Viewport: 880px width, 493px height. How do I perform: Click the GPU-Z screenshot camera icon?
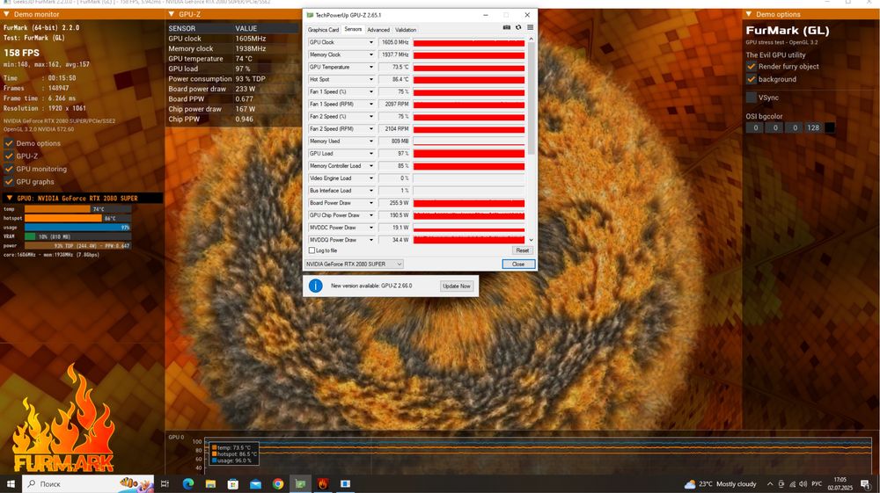point(506,27)
